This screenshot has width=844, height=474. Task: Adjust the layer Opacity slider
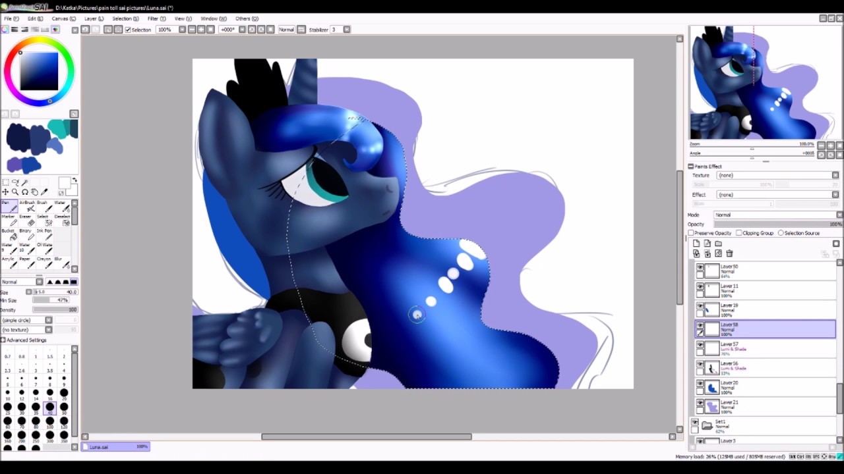point(779,224)
